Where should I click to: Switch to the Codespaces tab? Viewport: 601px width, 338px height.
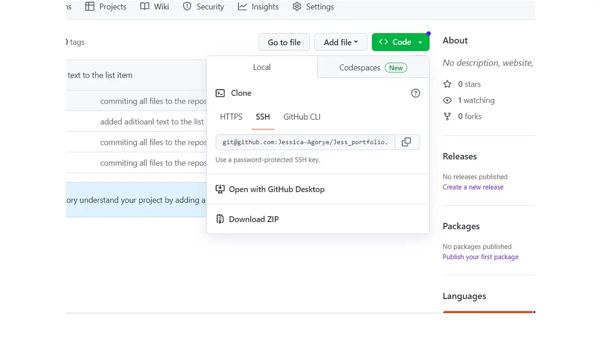pyautogui.click(x=373, y=68)
